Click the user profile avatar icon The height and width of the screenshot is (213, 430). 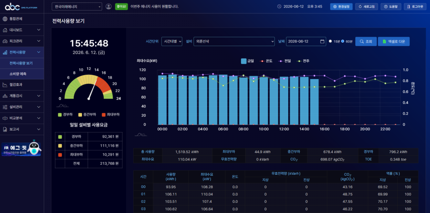click(109, 6)
